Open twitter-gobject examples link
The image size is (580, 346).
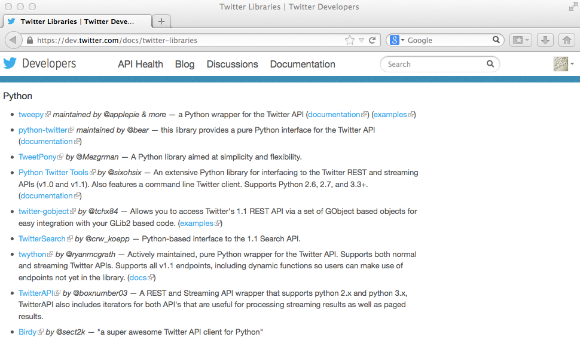(x=197, y=223)
